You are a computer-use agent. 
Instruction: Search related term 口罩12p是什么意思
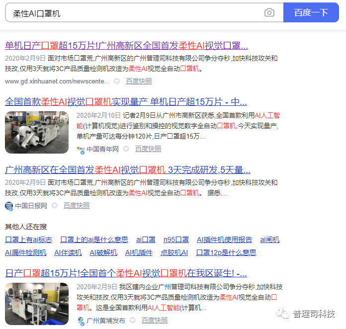[226, 252]
